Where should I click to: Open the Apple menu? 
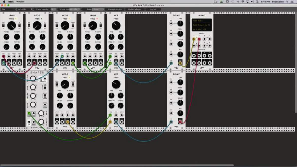[4, 2]
